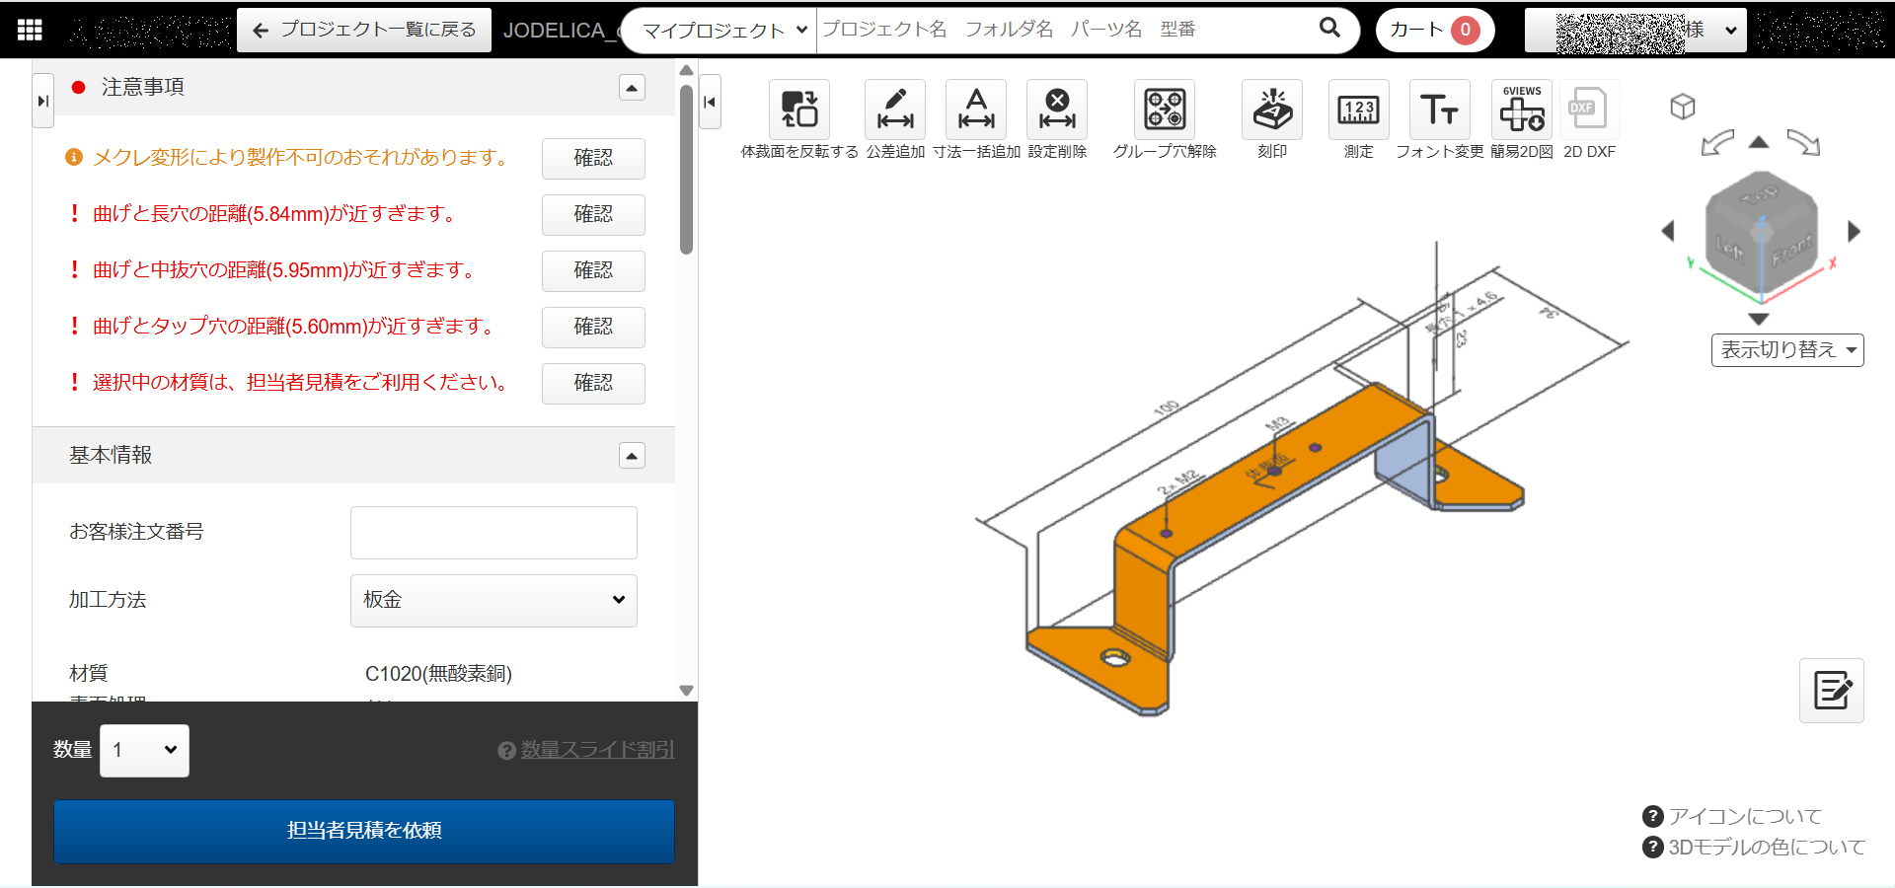Select the ungroup holes tool

point(1165,110)
